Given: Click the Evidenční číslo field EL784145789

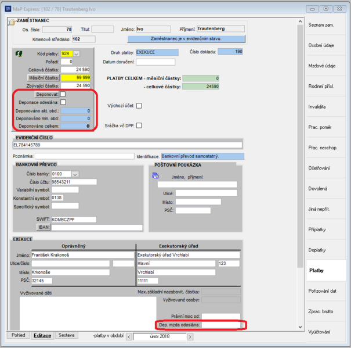Looking at the screenshot, I should click(x=128, y=145).
